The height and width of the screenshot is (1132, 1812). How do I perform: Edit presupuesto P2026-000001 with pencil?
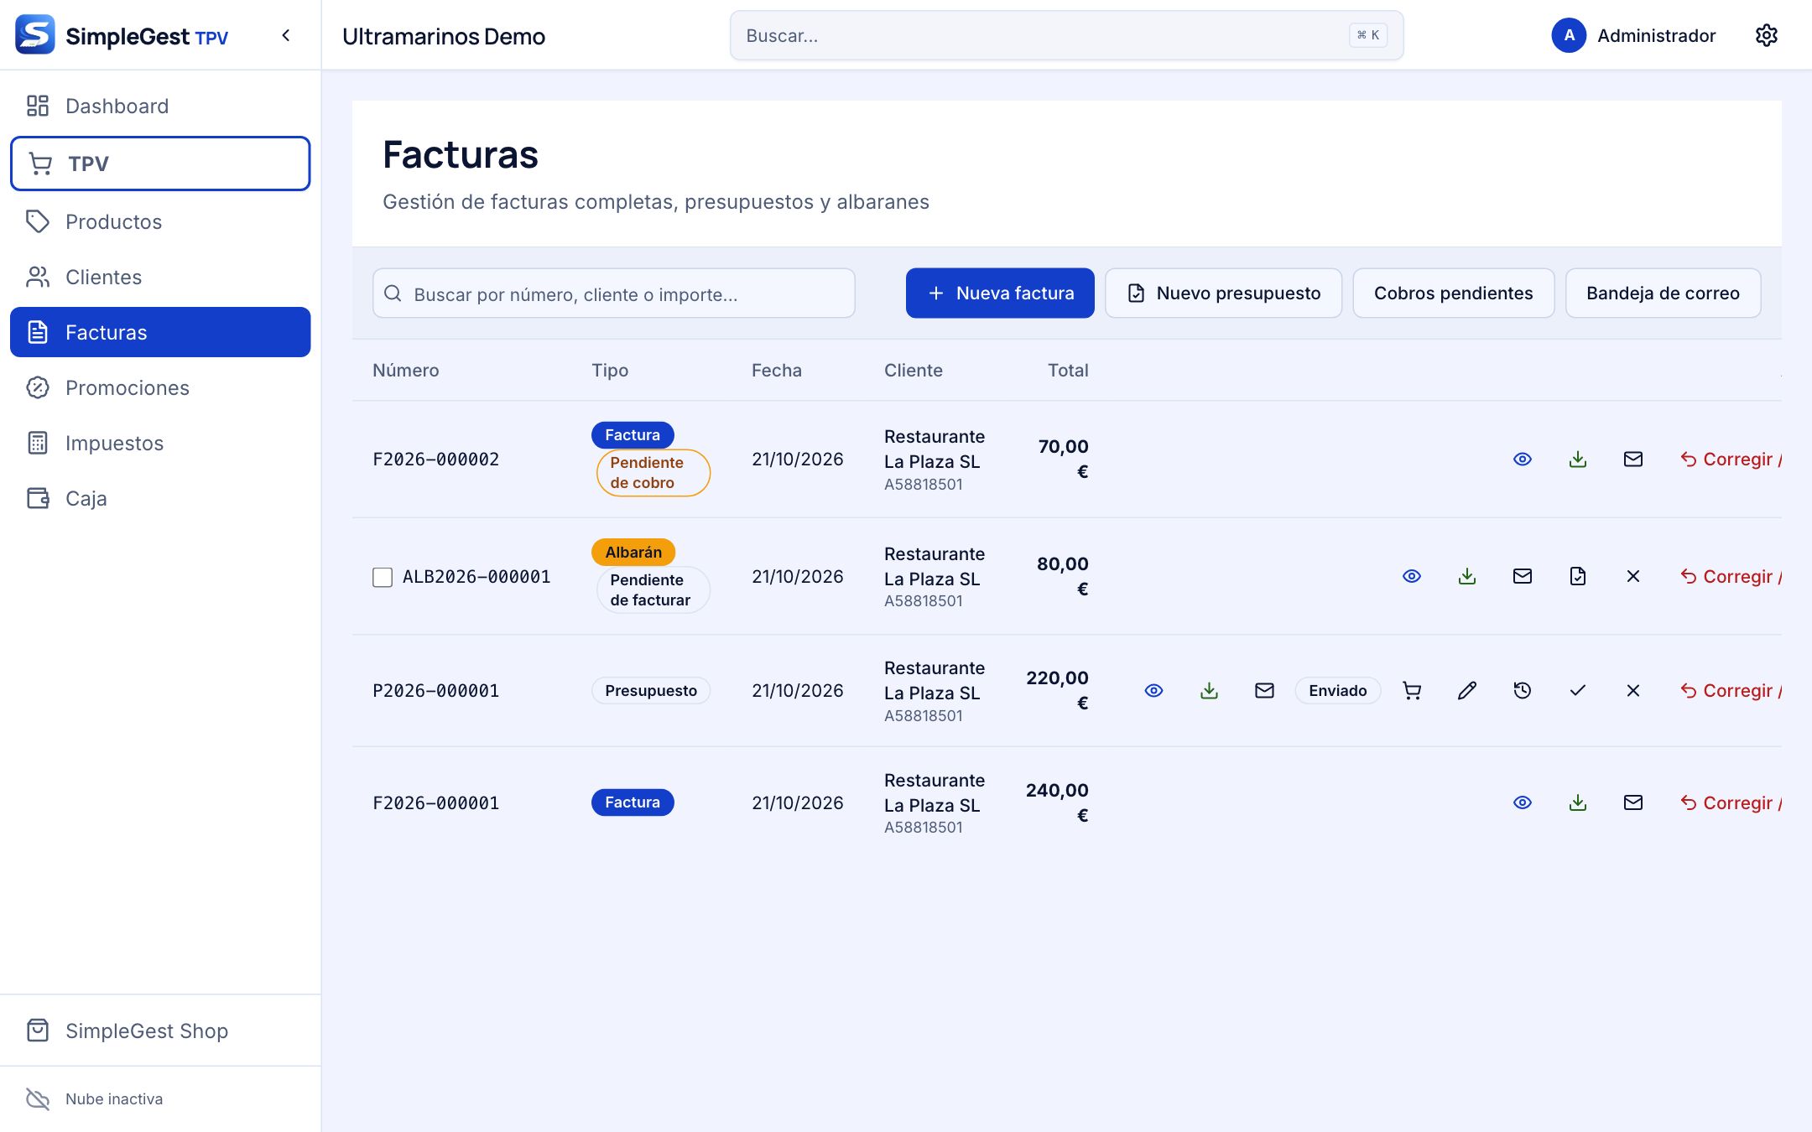tap(1467, 690)
